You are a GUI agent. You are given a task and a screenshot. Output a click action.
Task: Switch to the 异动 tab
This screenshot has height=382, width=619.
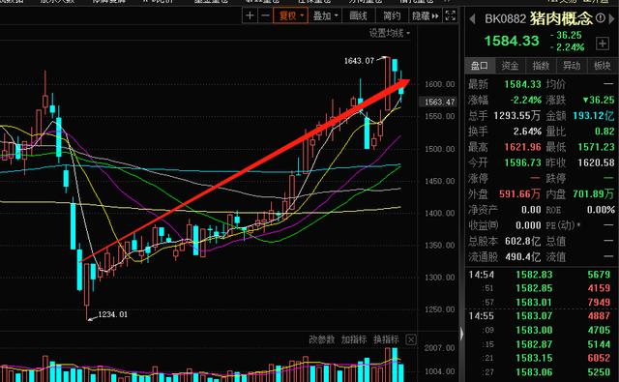tap(572, 66)
